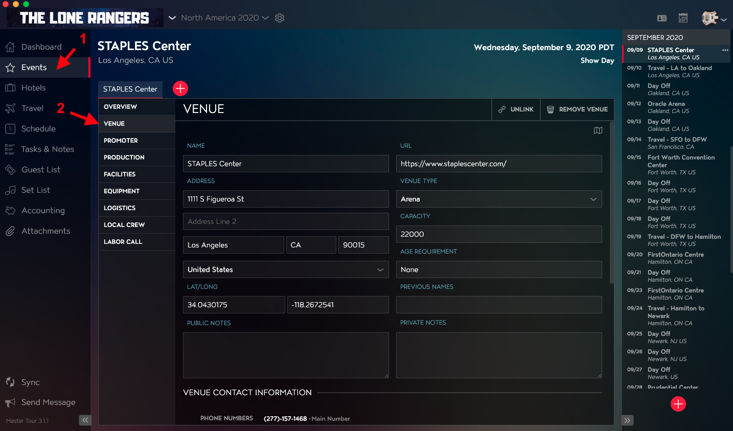Viewport: 733px width, 431px height.
Task: Click the Show Day label
Action: pyautogui.click(x=597, y=60)
